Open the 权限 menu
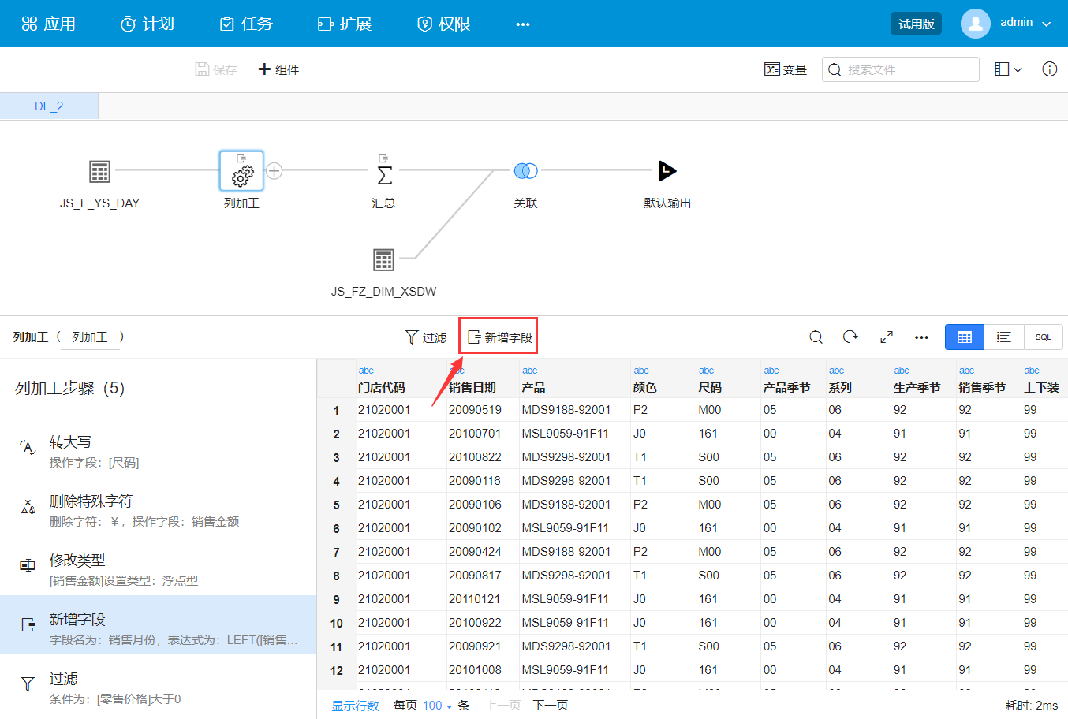This screenshot has height=719, width=1068. (x=443, y=24)
